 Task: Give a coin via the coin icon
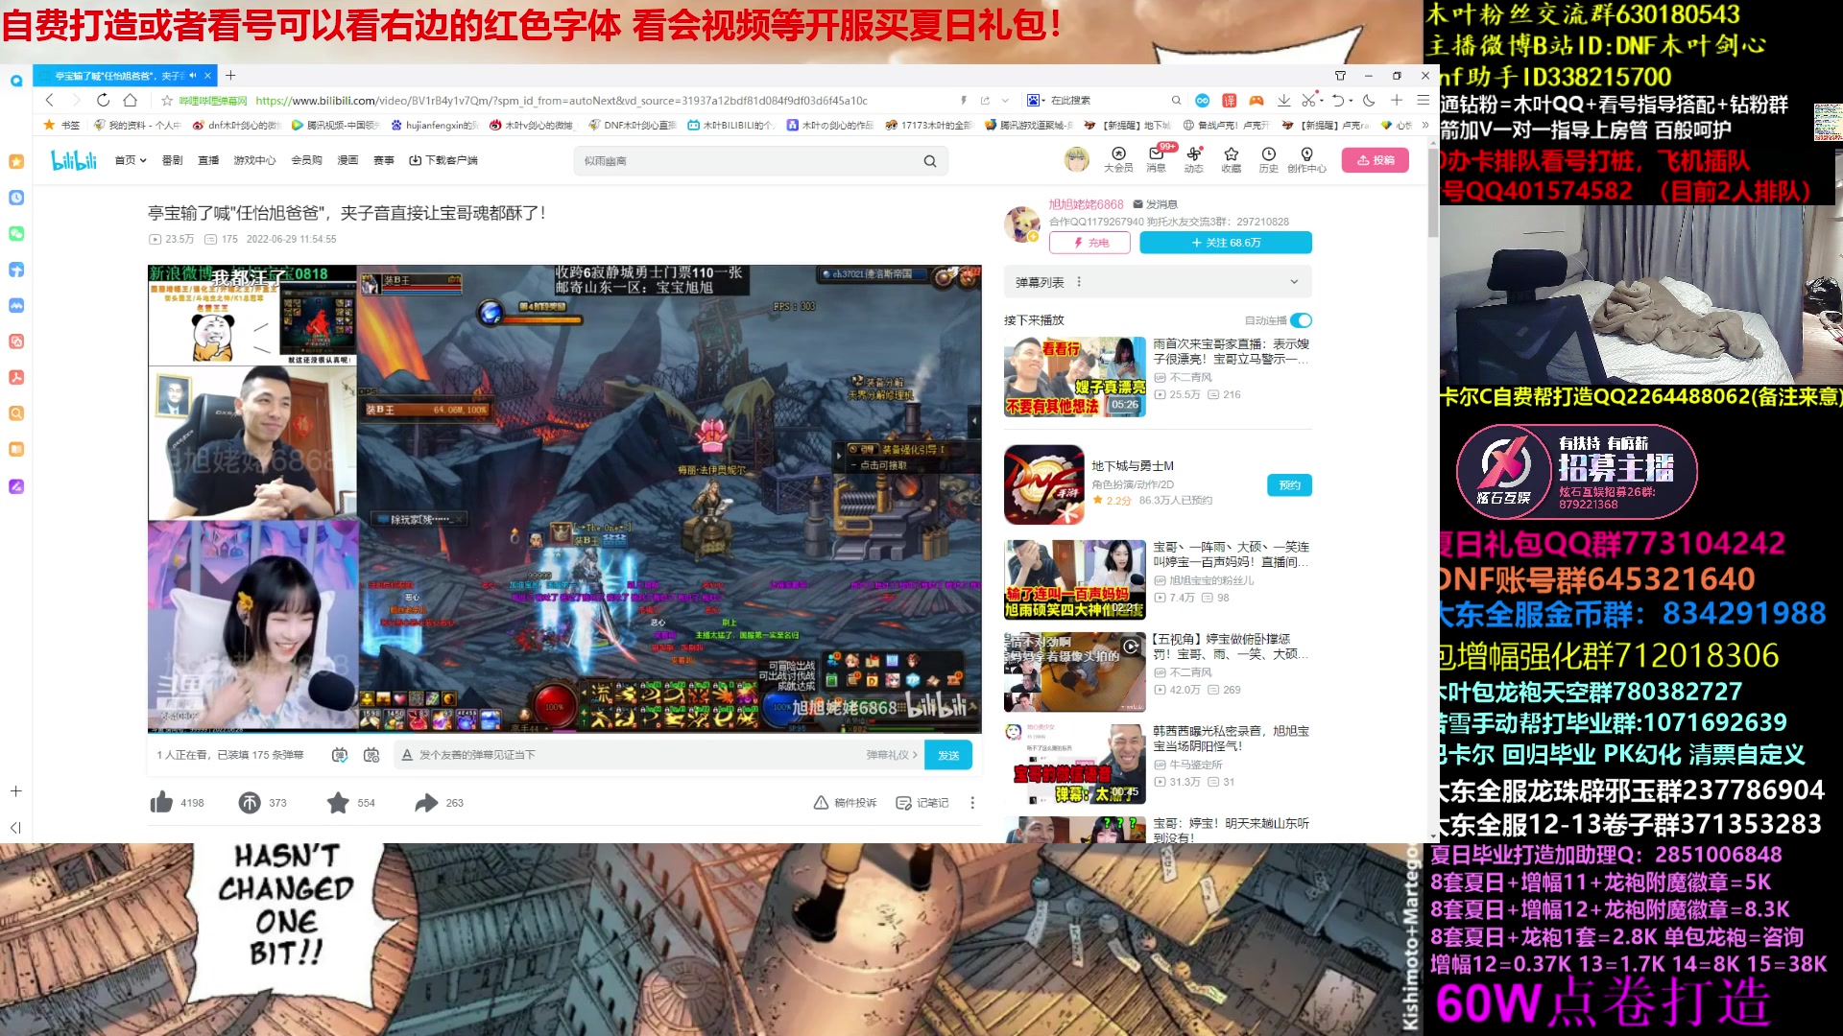coord(248,802)
